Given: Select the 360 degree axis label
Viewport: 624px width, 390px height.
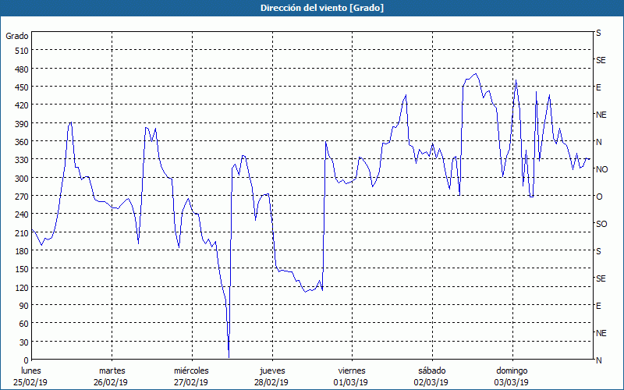Looking at the screenshot, I should [x=22, y=142].
